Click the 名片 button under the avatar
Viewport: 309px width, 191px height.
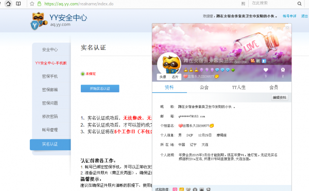click(175, 77)
